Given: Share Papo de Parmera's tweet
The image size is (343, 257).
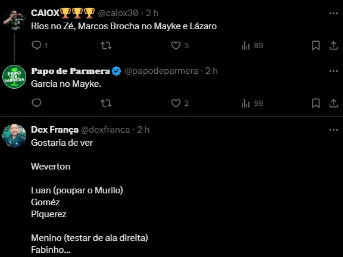Looking at the screenshot, I should click(x=333, y=103).
